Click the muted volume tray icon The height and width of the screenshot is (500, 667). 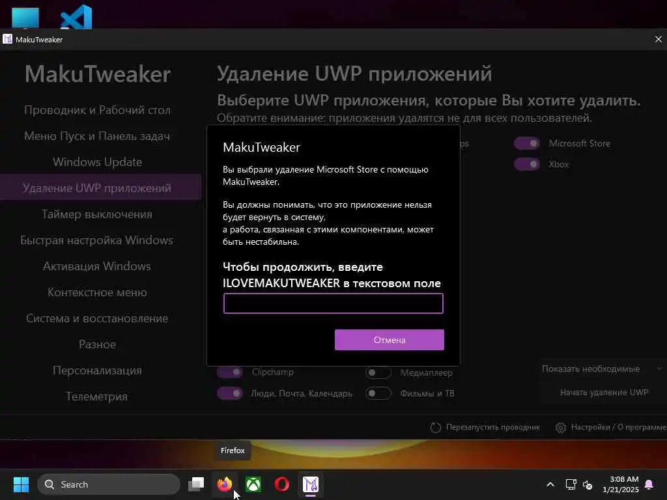coord(588,484)
